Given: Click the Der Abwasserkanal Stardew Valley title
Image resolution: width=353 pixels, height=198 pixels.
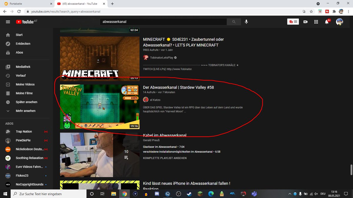Looking at the screenshot, I should pyautogui.click(x=178, y=87).
